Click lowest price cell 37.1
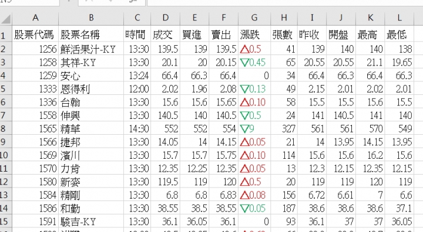 point(399,209)
